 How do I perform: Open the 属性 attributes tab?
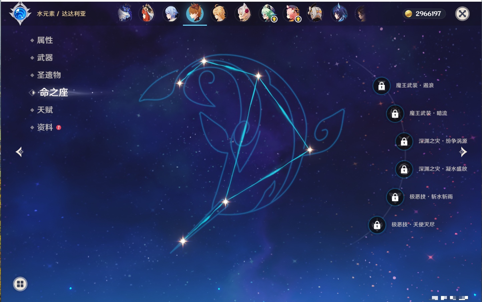click(45, 40)
